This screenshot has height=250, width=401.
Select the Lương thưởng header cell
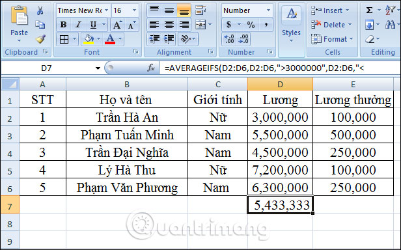coord(353,99)
